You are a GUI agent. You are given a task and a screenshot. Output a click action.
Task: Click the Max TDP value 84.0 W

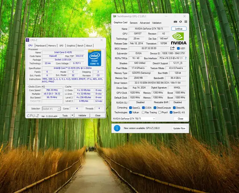pyautogui.click(x=80, y=56)
